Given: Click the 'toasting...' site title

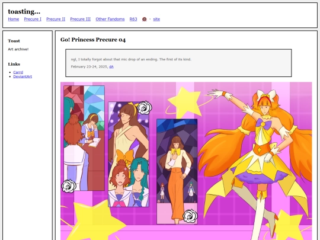Looking at the screenshot, I should pos(24,12).
